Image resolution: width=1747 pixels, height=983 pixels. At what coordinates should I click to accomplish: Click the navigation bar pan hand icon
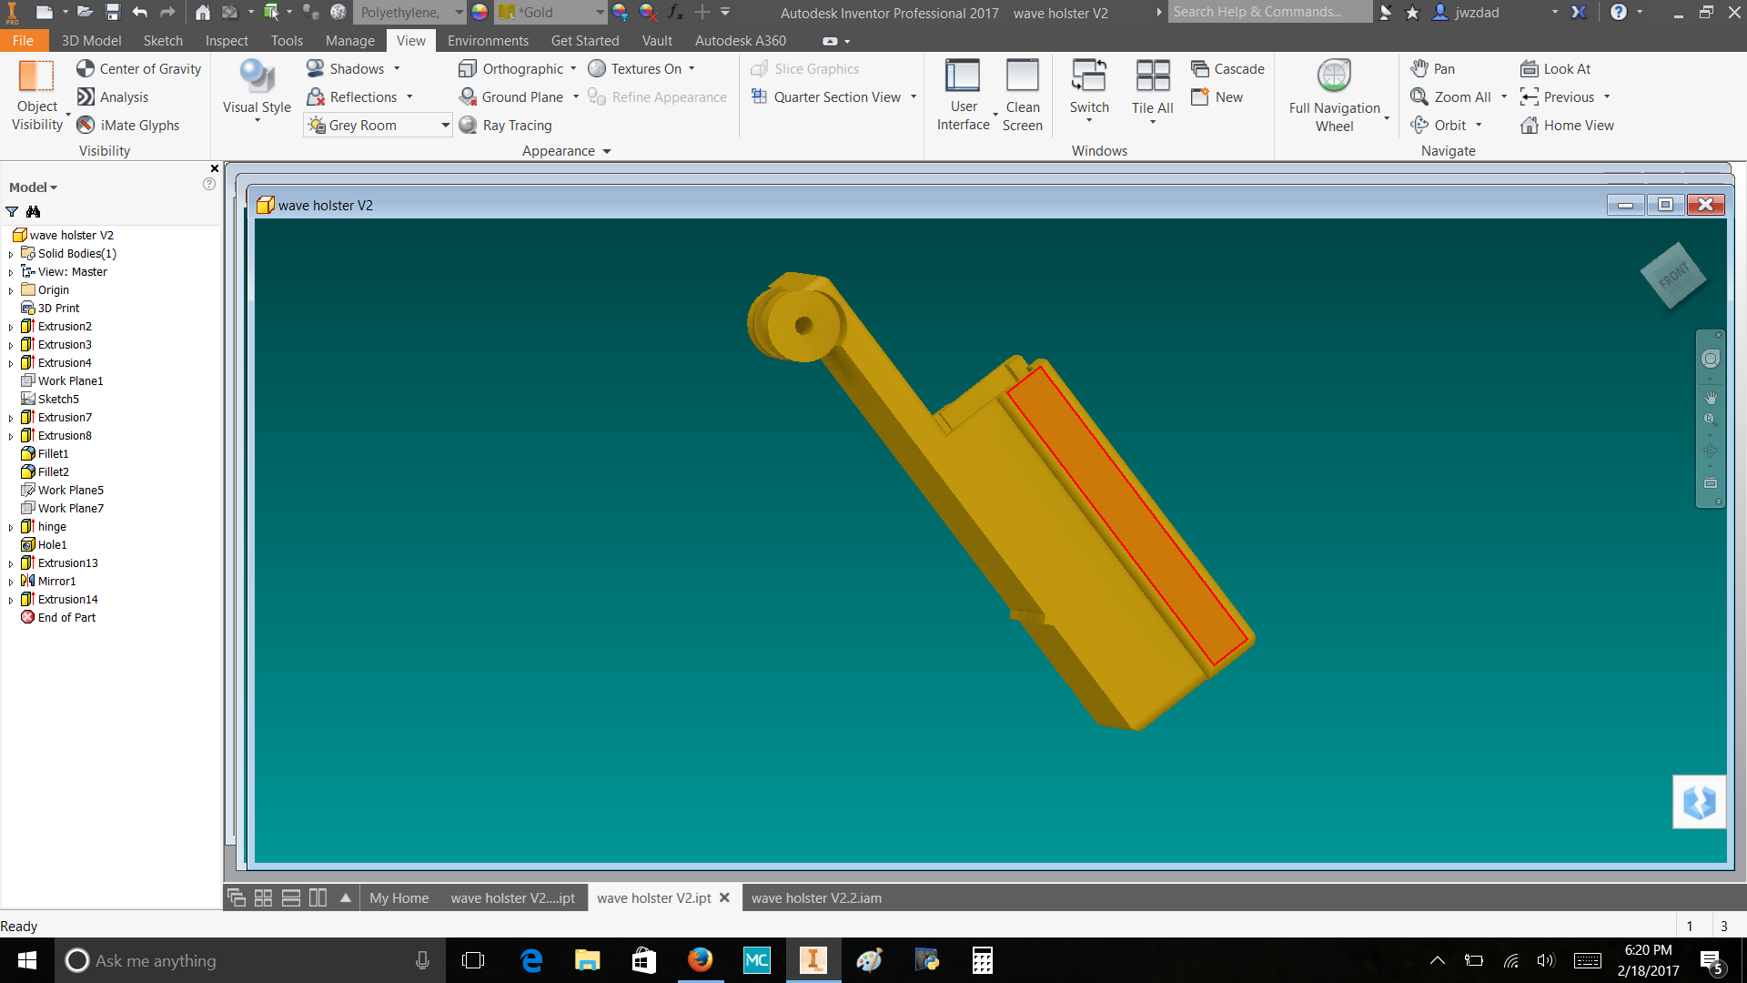tap(1711, 398)
